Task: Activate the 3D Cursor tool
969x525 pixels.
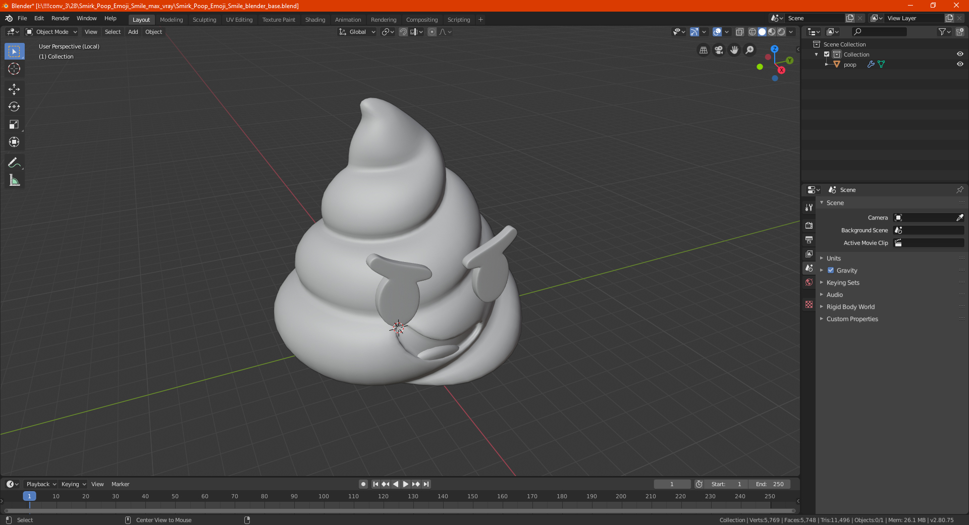Action: [x=14, y=69]
